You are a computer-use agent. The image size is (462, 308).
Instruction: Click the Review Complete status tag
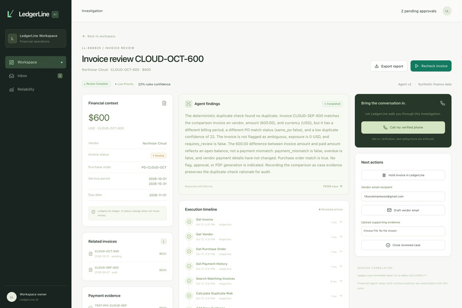coord(96,84)
